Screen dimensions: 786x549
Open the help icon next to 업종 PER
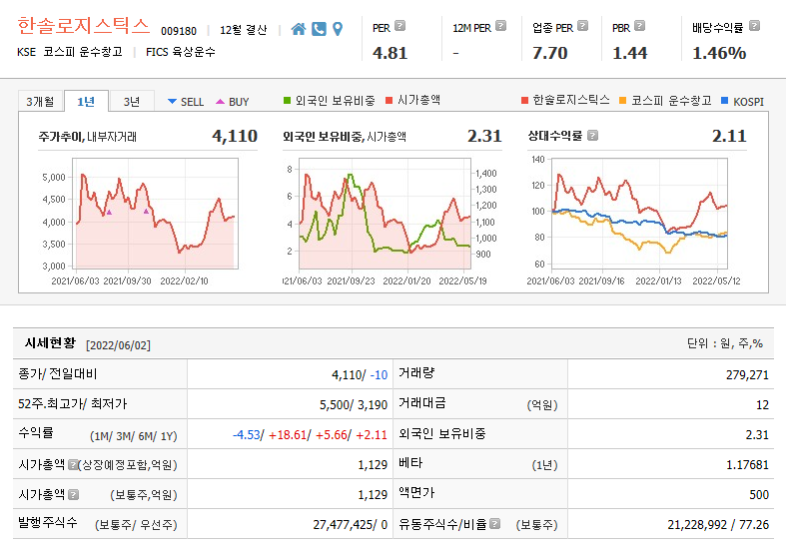[582, 26]
